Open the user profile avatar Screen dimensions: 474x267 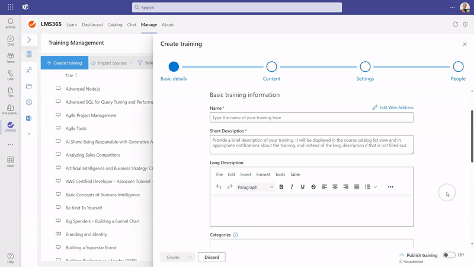465,7
